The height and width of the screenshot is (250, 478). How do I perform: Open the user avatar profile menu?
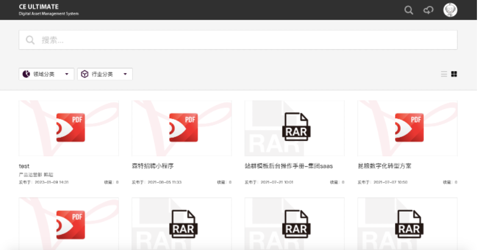tap(450, 10)
